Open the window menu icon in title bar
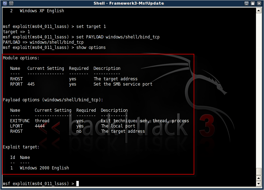Screen dimensions: 264x190 (x=5, y=3)
